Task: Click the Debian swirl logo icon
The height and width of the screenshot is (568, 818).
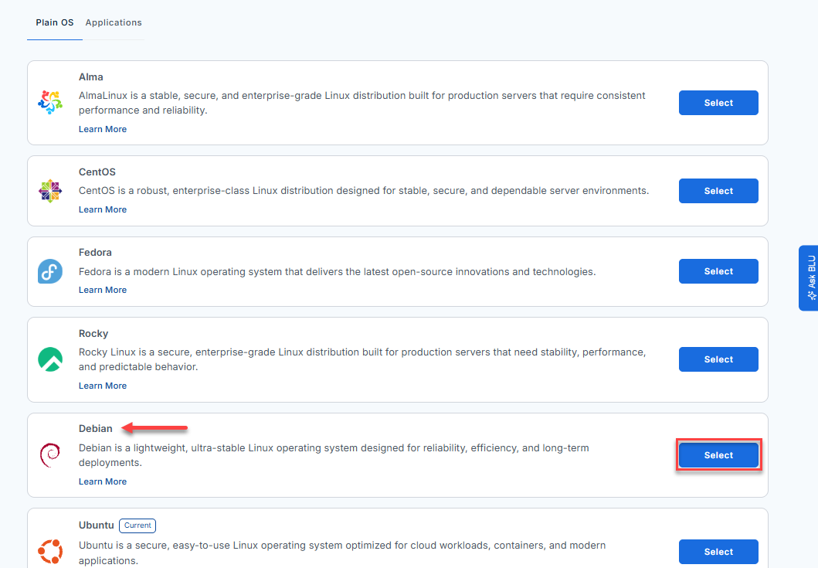Action: click(x=50, y=455)
